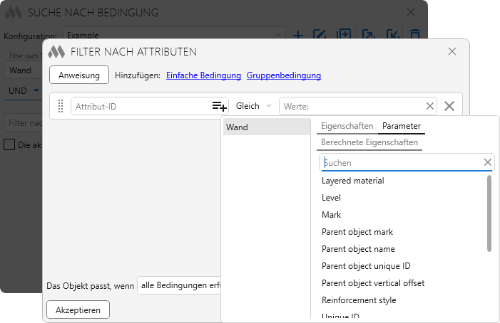The width and height of the screenshot is (500, 323).
Task: Toggle the checkbox beginning with 'Die ak'
Action: click(x=9, y=144)
